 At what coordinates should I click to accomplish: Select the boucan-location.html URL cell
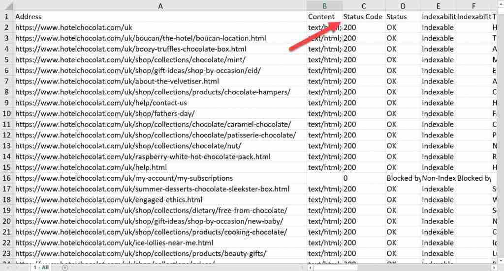point(160,38)
